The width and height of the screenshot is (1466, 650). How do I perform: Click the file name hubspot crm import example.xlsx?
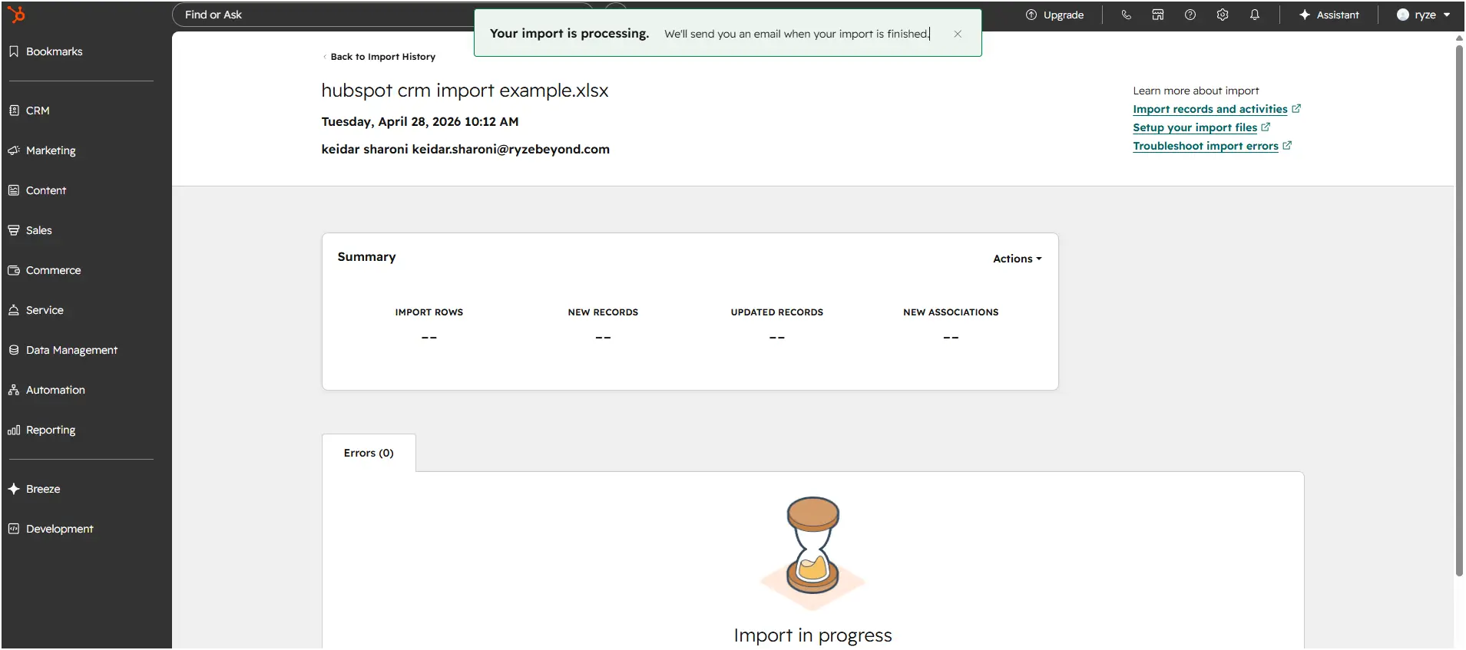coord(465,91)
